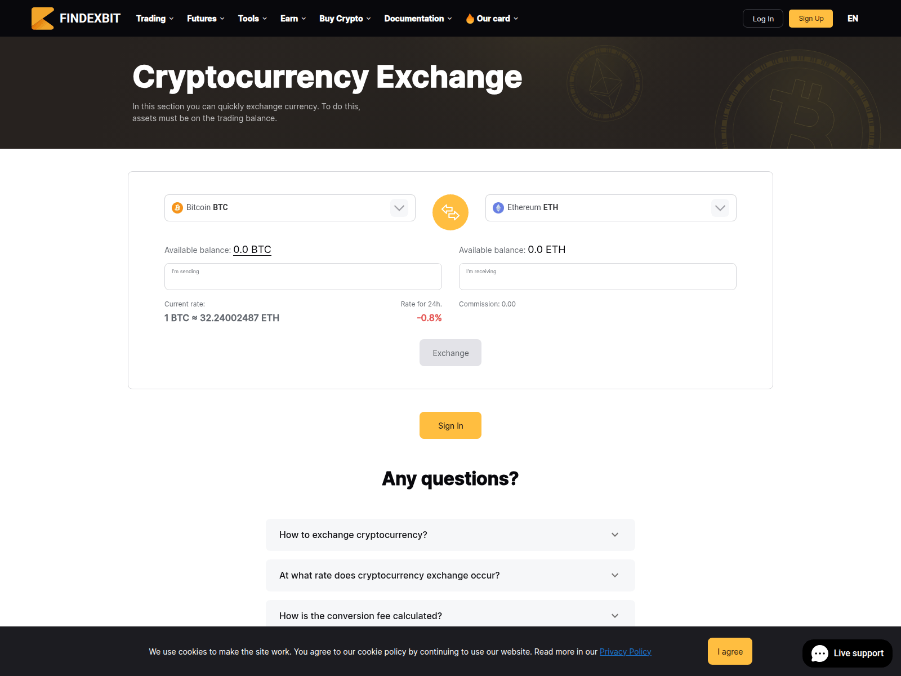Click the Bitcoin coin icon
The height and width of the screenshot is (676, 901).
177,208
